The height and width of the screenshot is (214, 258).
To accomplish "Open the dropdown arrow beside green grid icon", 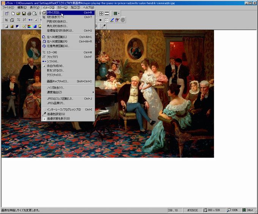I will click(x=119, y=14).
